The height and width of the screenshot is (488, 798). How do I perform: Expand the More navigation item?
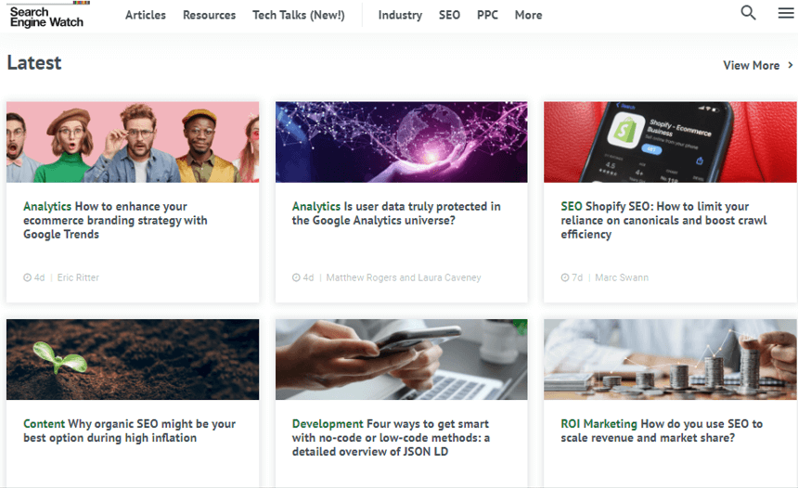pos(528,15)
